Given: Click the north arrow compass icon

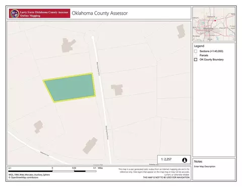Looking at the screenshot, I should click(185, 160).
